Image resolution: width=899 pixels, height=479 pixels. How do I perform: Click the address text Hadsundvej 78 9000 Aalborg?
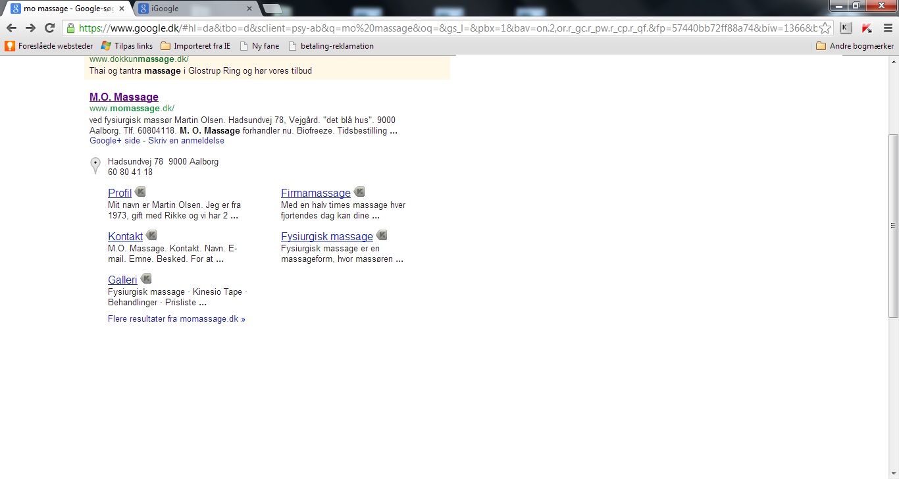pos(163,162)
